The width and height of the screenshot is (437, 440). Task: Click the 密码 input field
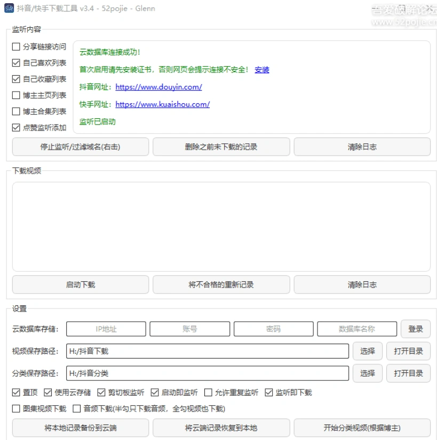point(273,329)
